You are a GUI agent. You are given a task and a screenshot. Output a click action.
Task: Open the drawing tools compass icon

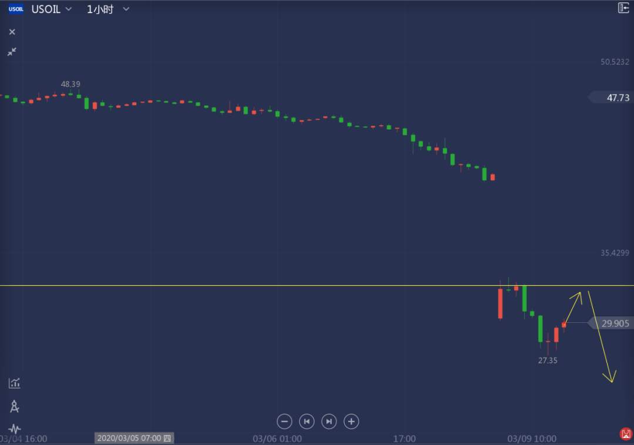point(15,406)
